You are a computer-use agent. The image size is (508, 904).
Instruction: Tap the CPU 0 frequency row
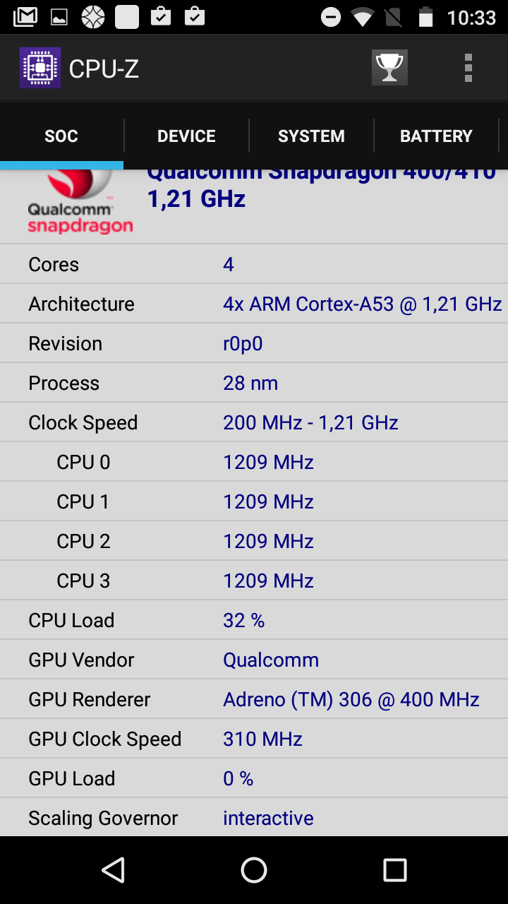254,462
